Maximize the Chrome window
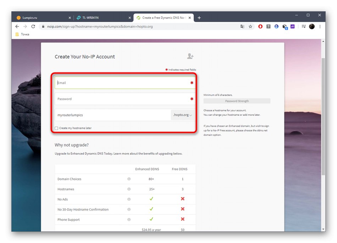Viewport: 337px width, 243px height. pos(308,15)
